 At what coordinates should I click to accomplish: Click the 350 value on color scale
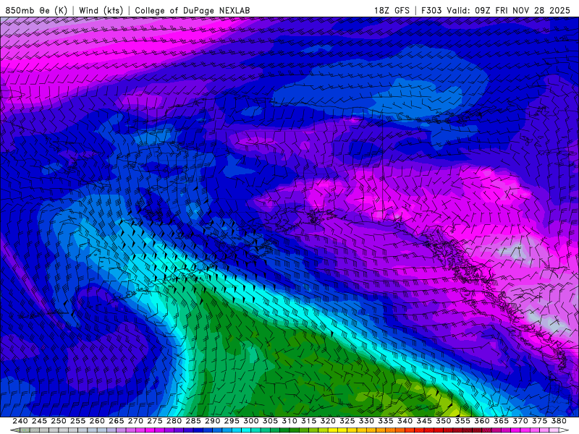[x=443, y=421]
